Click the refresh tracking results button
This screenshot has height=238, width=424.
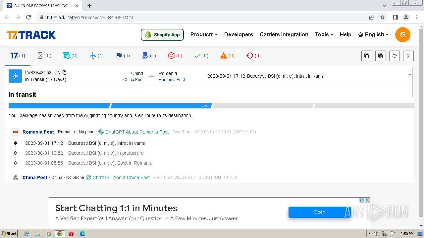point(395,56)
